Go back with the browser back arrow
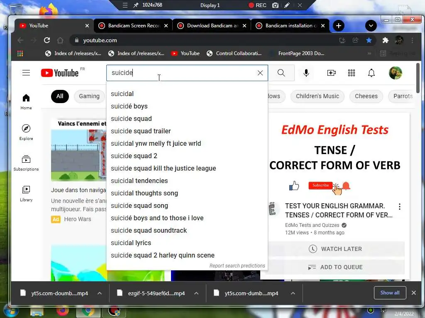The image size is (425, 318). (x=20, y=40)
